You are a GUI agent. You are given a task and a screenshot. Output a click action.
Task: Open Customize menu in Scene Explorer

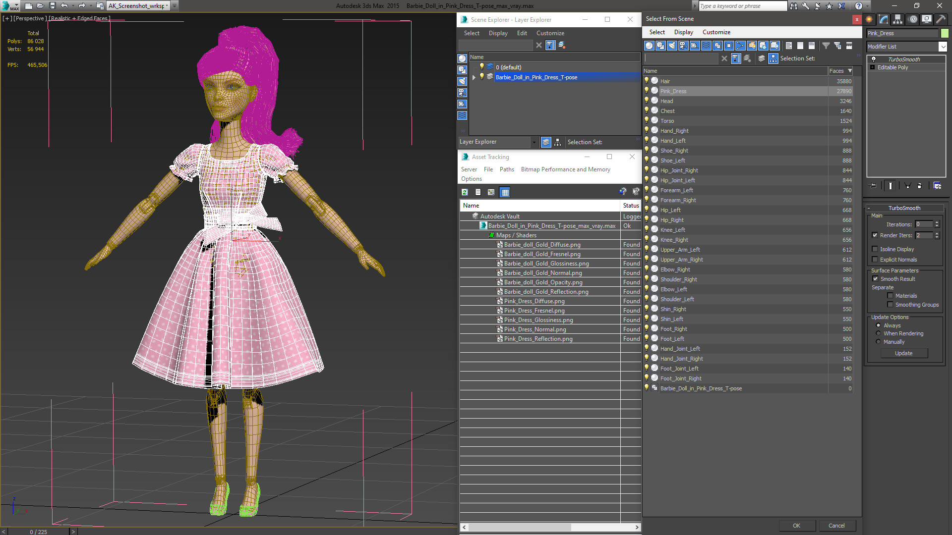coord(550,33)
